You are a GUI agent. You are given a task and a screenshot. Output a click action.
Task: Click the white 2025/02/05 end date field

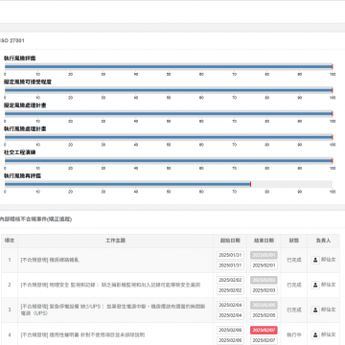point(264,315)
